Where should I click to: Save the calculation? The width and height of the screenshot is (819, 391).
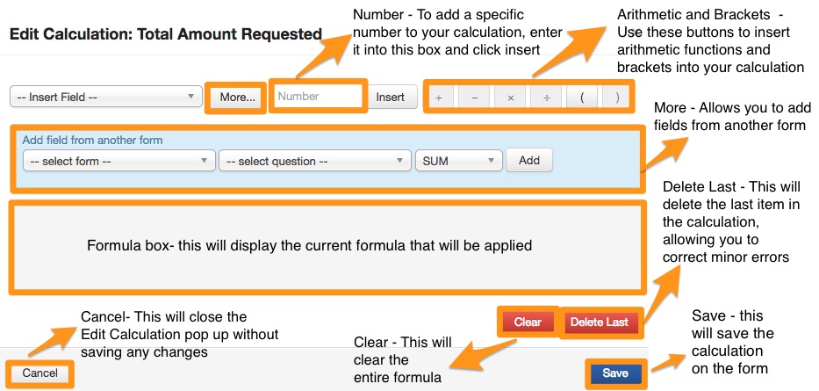click(615, 373)
